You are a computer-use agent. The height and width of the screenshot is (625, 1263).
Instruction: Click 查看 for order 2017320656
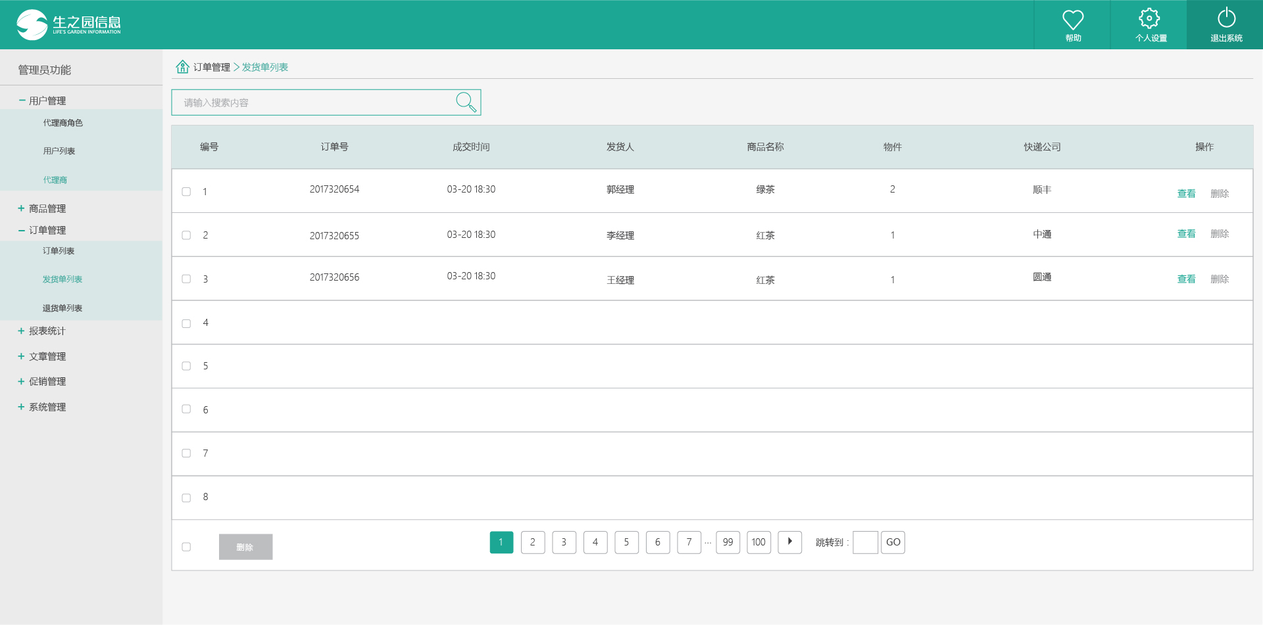tap(1186, 279)
